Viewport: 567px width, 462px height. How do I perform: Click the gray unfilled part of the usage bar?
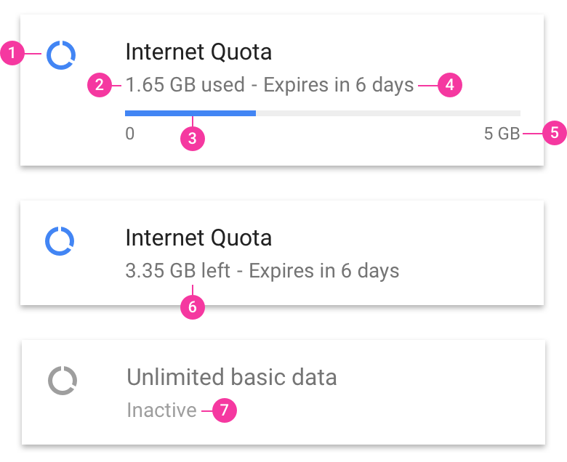[387, 113]
